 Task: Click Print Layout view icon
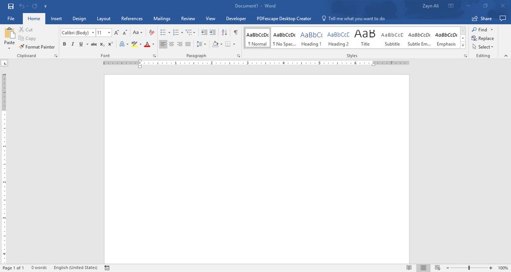pyautogui.click(x=423, y=268)
